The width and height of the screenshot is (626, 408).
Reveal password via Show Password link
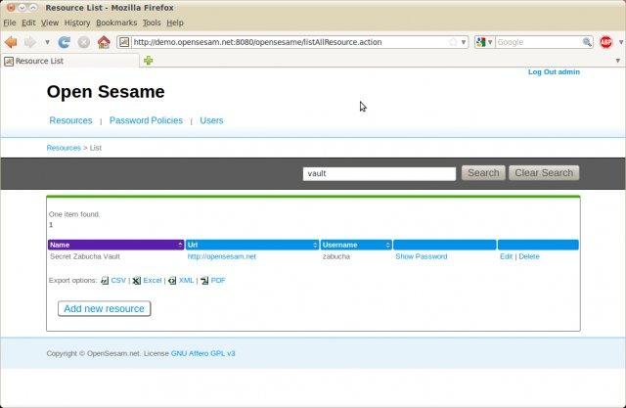coord(421,256)
